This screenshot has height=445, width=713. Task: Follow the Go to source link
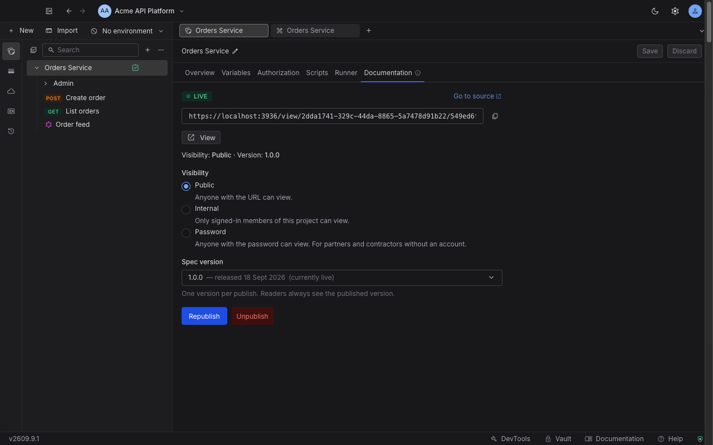coord(477,96)
